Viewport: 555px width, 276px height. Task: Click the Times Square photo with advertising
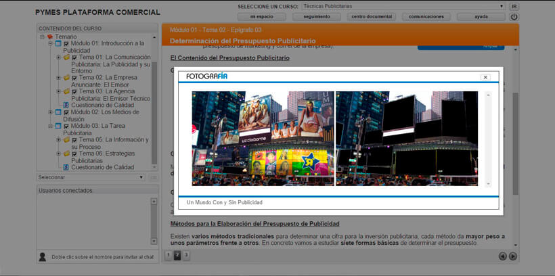(263, 138)
